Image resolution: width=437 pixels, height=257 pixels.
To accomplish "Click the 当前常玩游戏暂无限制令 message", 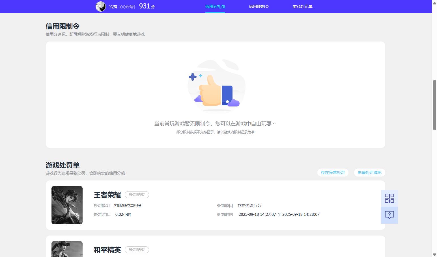I will pos(215,124).
